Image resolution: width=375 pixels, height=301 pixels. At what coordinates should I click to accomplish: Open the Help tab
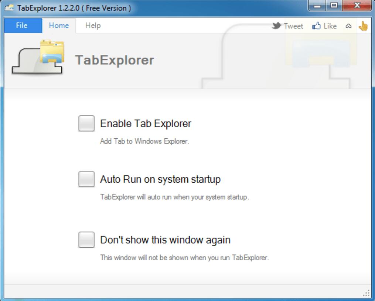[93, 26]
